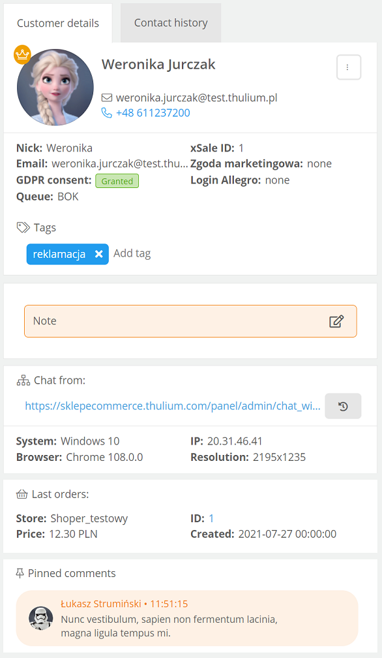The width and height of the screenshot is (382, 658).
Task: Click the commenter name Łukasz Strumiński
Action: click(101, 604)
